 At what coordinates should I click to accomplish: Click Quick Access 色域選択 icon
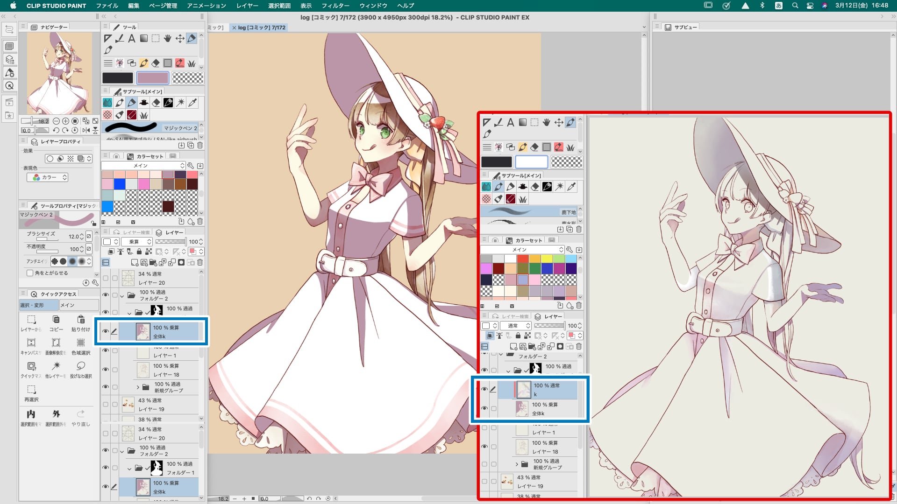click(x=81, y=343)
